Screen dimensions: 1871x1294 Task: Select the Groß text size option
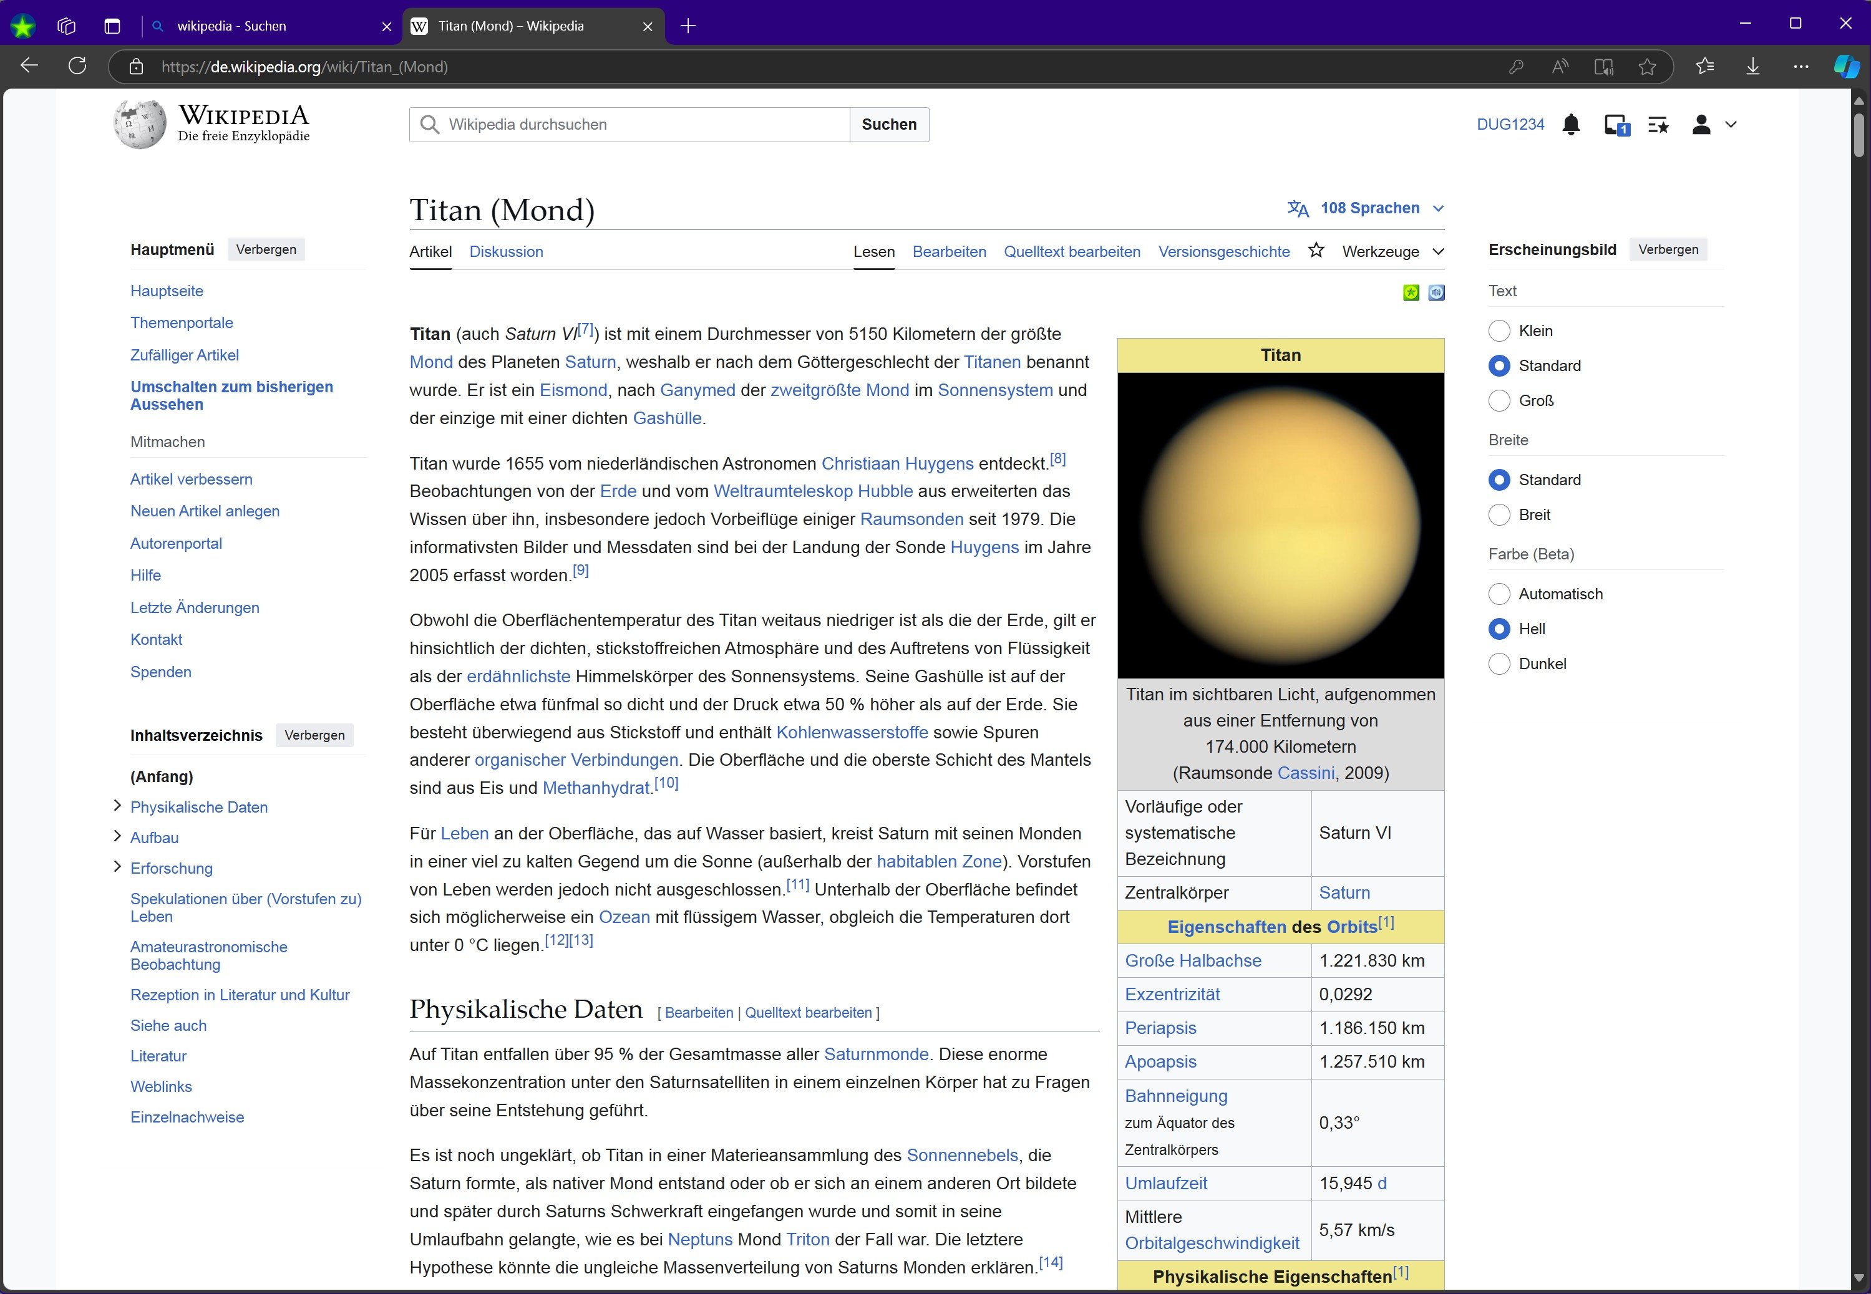pos(1500,400)
